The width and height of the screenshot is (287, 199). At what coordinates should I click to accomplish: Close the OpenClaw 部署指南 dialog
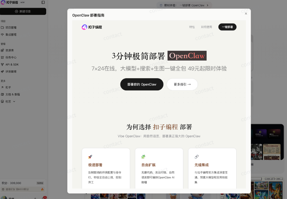(246, 13)
